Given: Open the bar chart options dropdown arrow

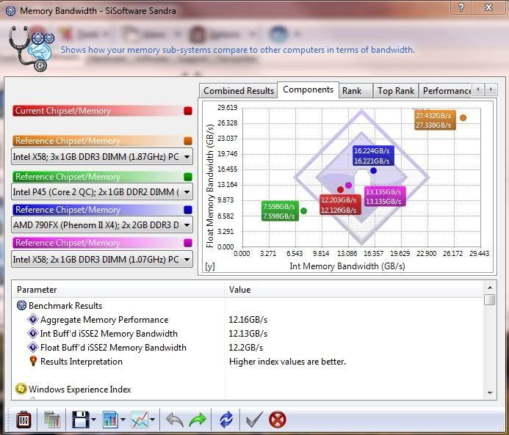Looking at the screenshot, I should pos(123,420).
